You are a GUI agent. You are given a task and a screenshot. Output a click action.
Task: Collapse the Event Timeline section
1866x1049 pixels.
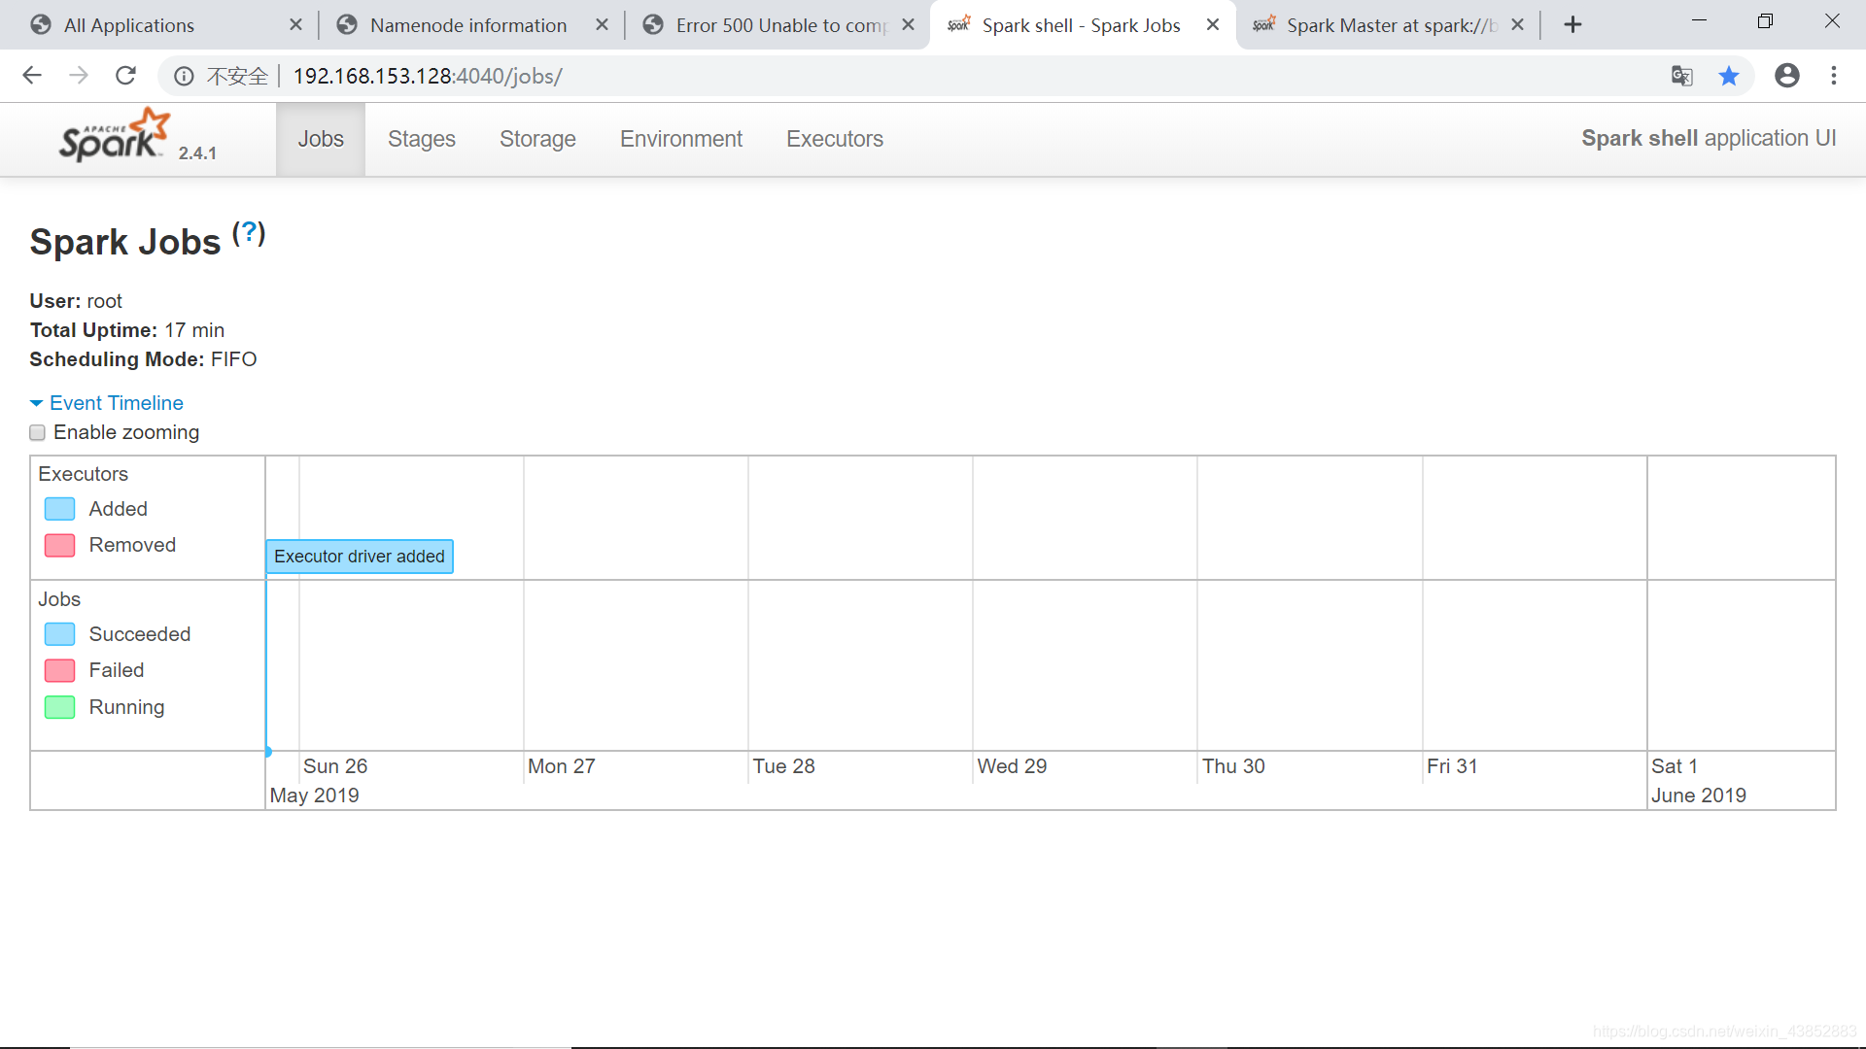107,403
